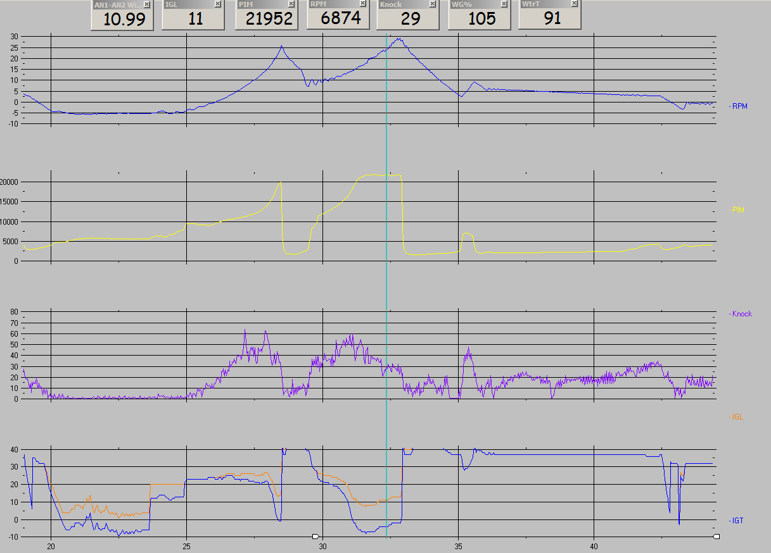Select the orange IGL legend label
771x553 pixels.
pos(737,417)
